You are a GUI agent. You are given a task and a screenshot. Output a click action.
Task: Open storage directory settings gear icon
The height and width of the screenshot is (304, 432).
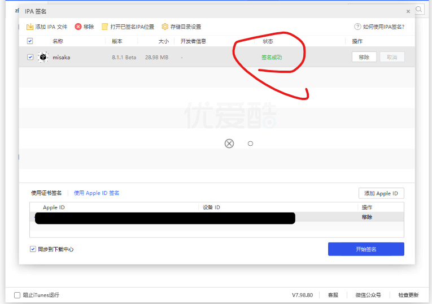coord(165,27)
